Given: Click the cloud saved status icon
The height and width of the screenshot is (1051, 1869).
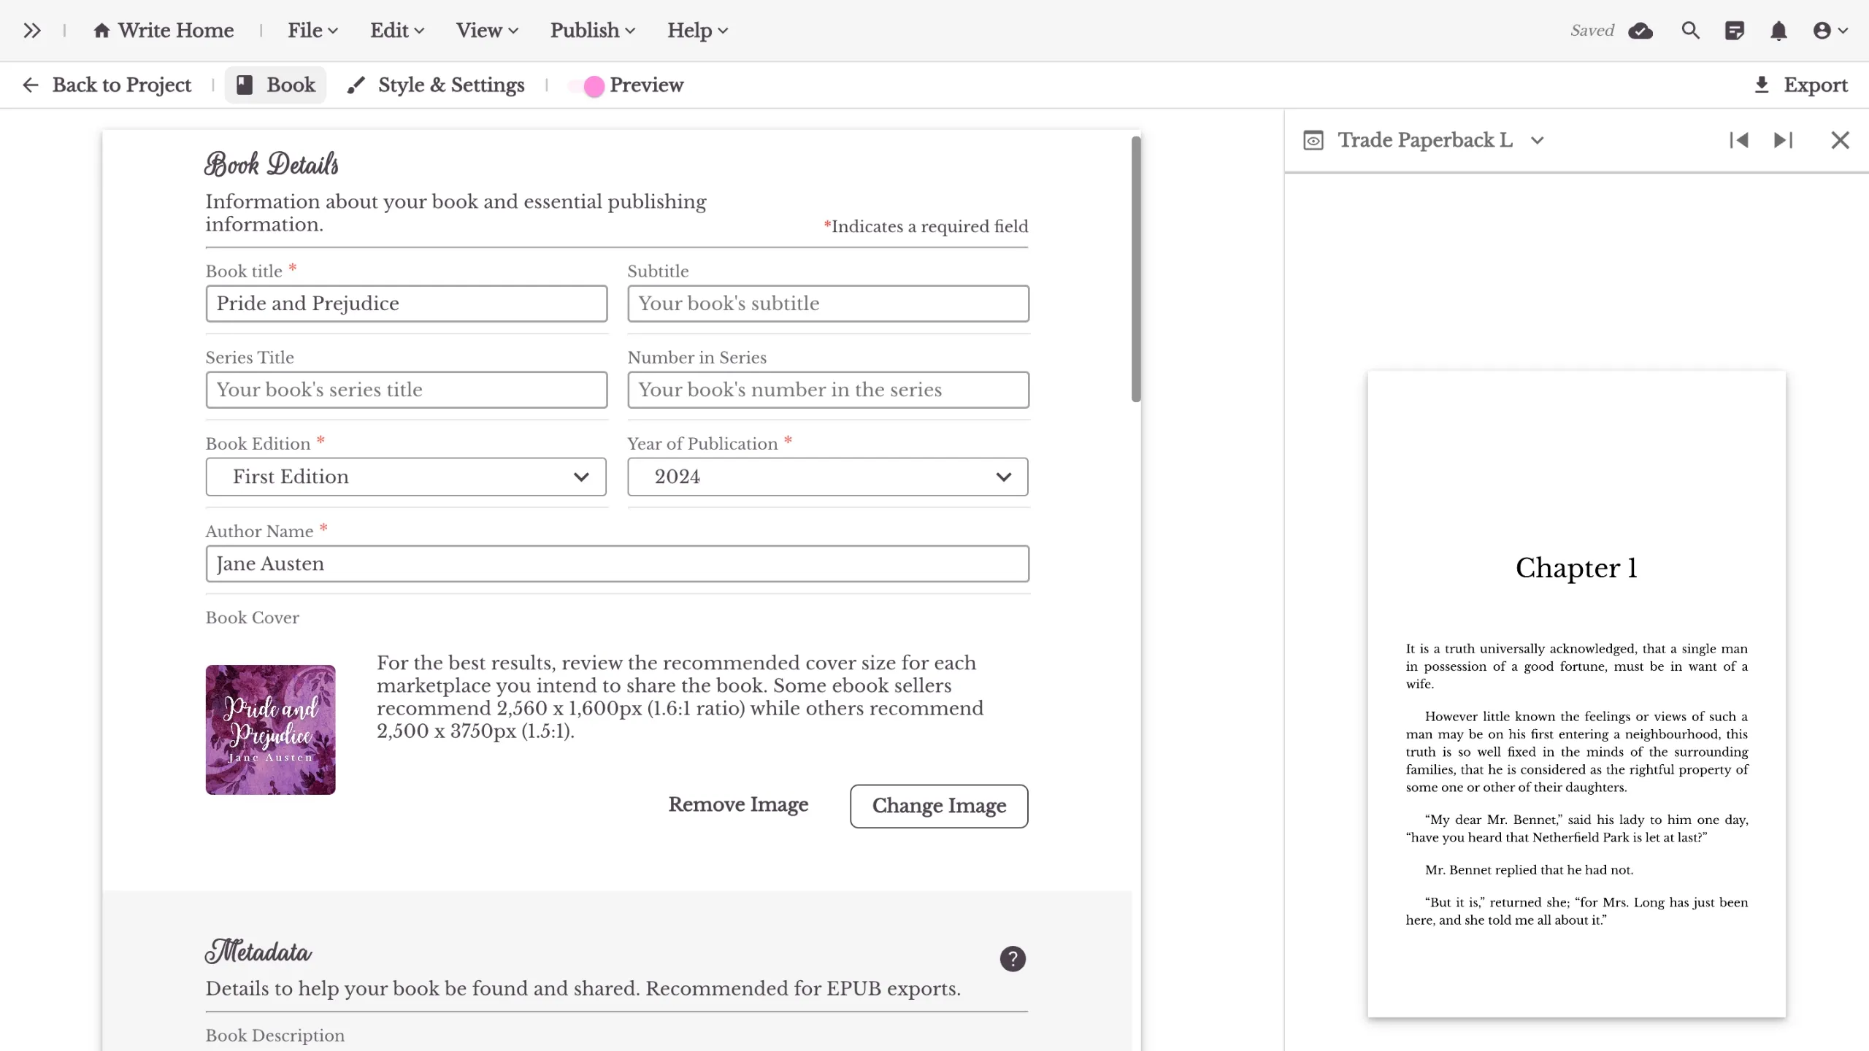Looking at the screenshot, I should pyautogui.click(x=1640, y=31).
